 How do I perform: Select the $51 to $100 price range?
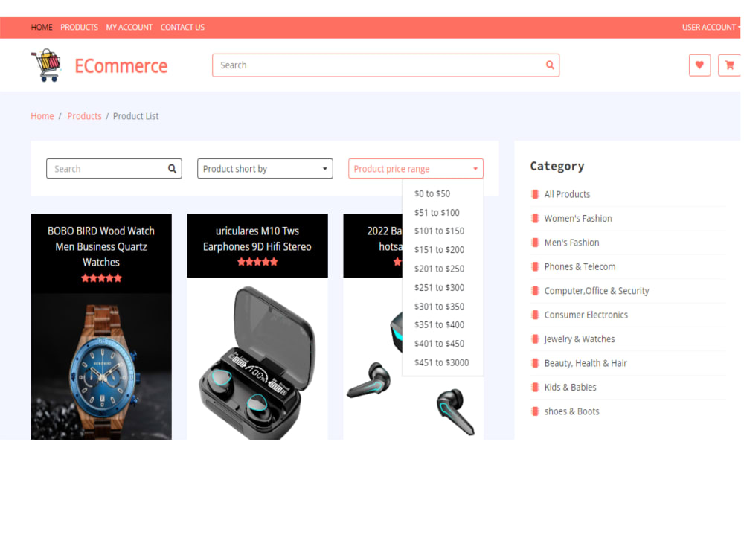coord(437,213)
